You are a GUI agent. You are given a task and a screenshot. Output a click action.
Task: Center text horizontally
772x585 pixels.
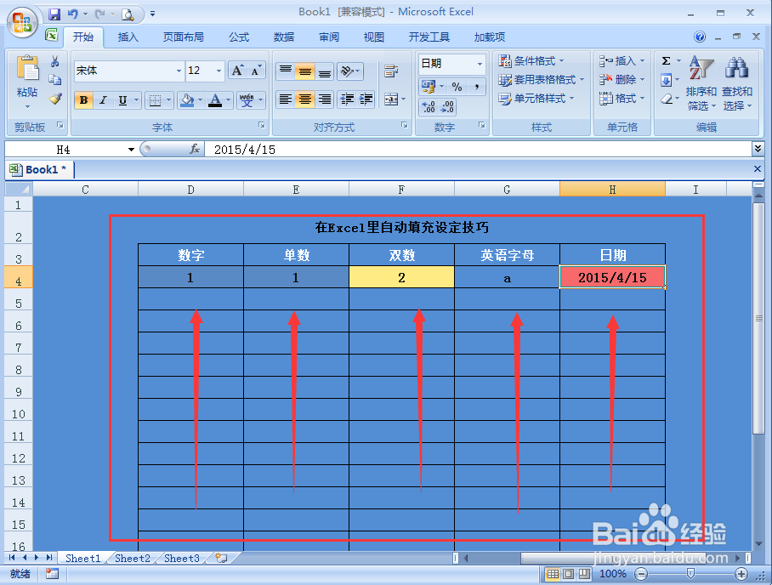click(x=304, y=99)
